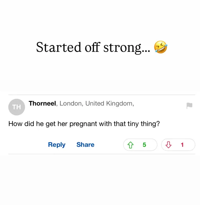Click the comment text about tiny thing

84,124
